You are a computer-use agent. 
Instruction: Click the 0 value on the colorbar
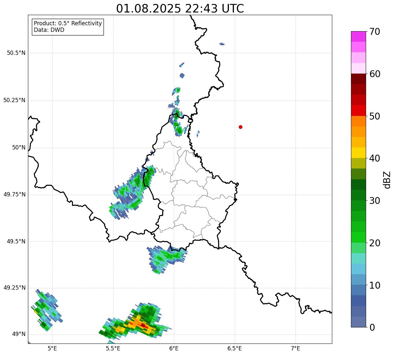[x=372, y=327]
